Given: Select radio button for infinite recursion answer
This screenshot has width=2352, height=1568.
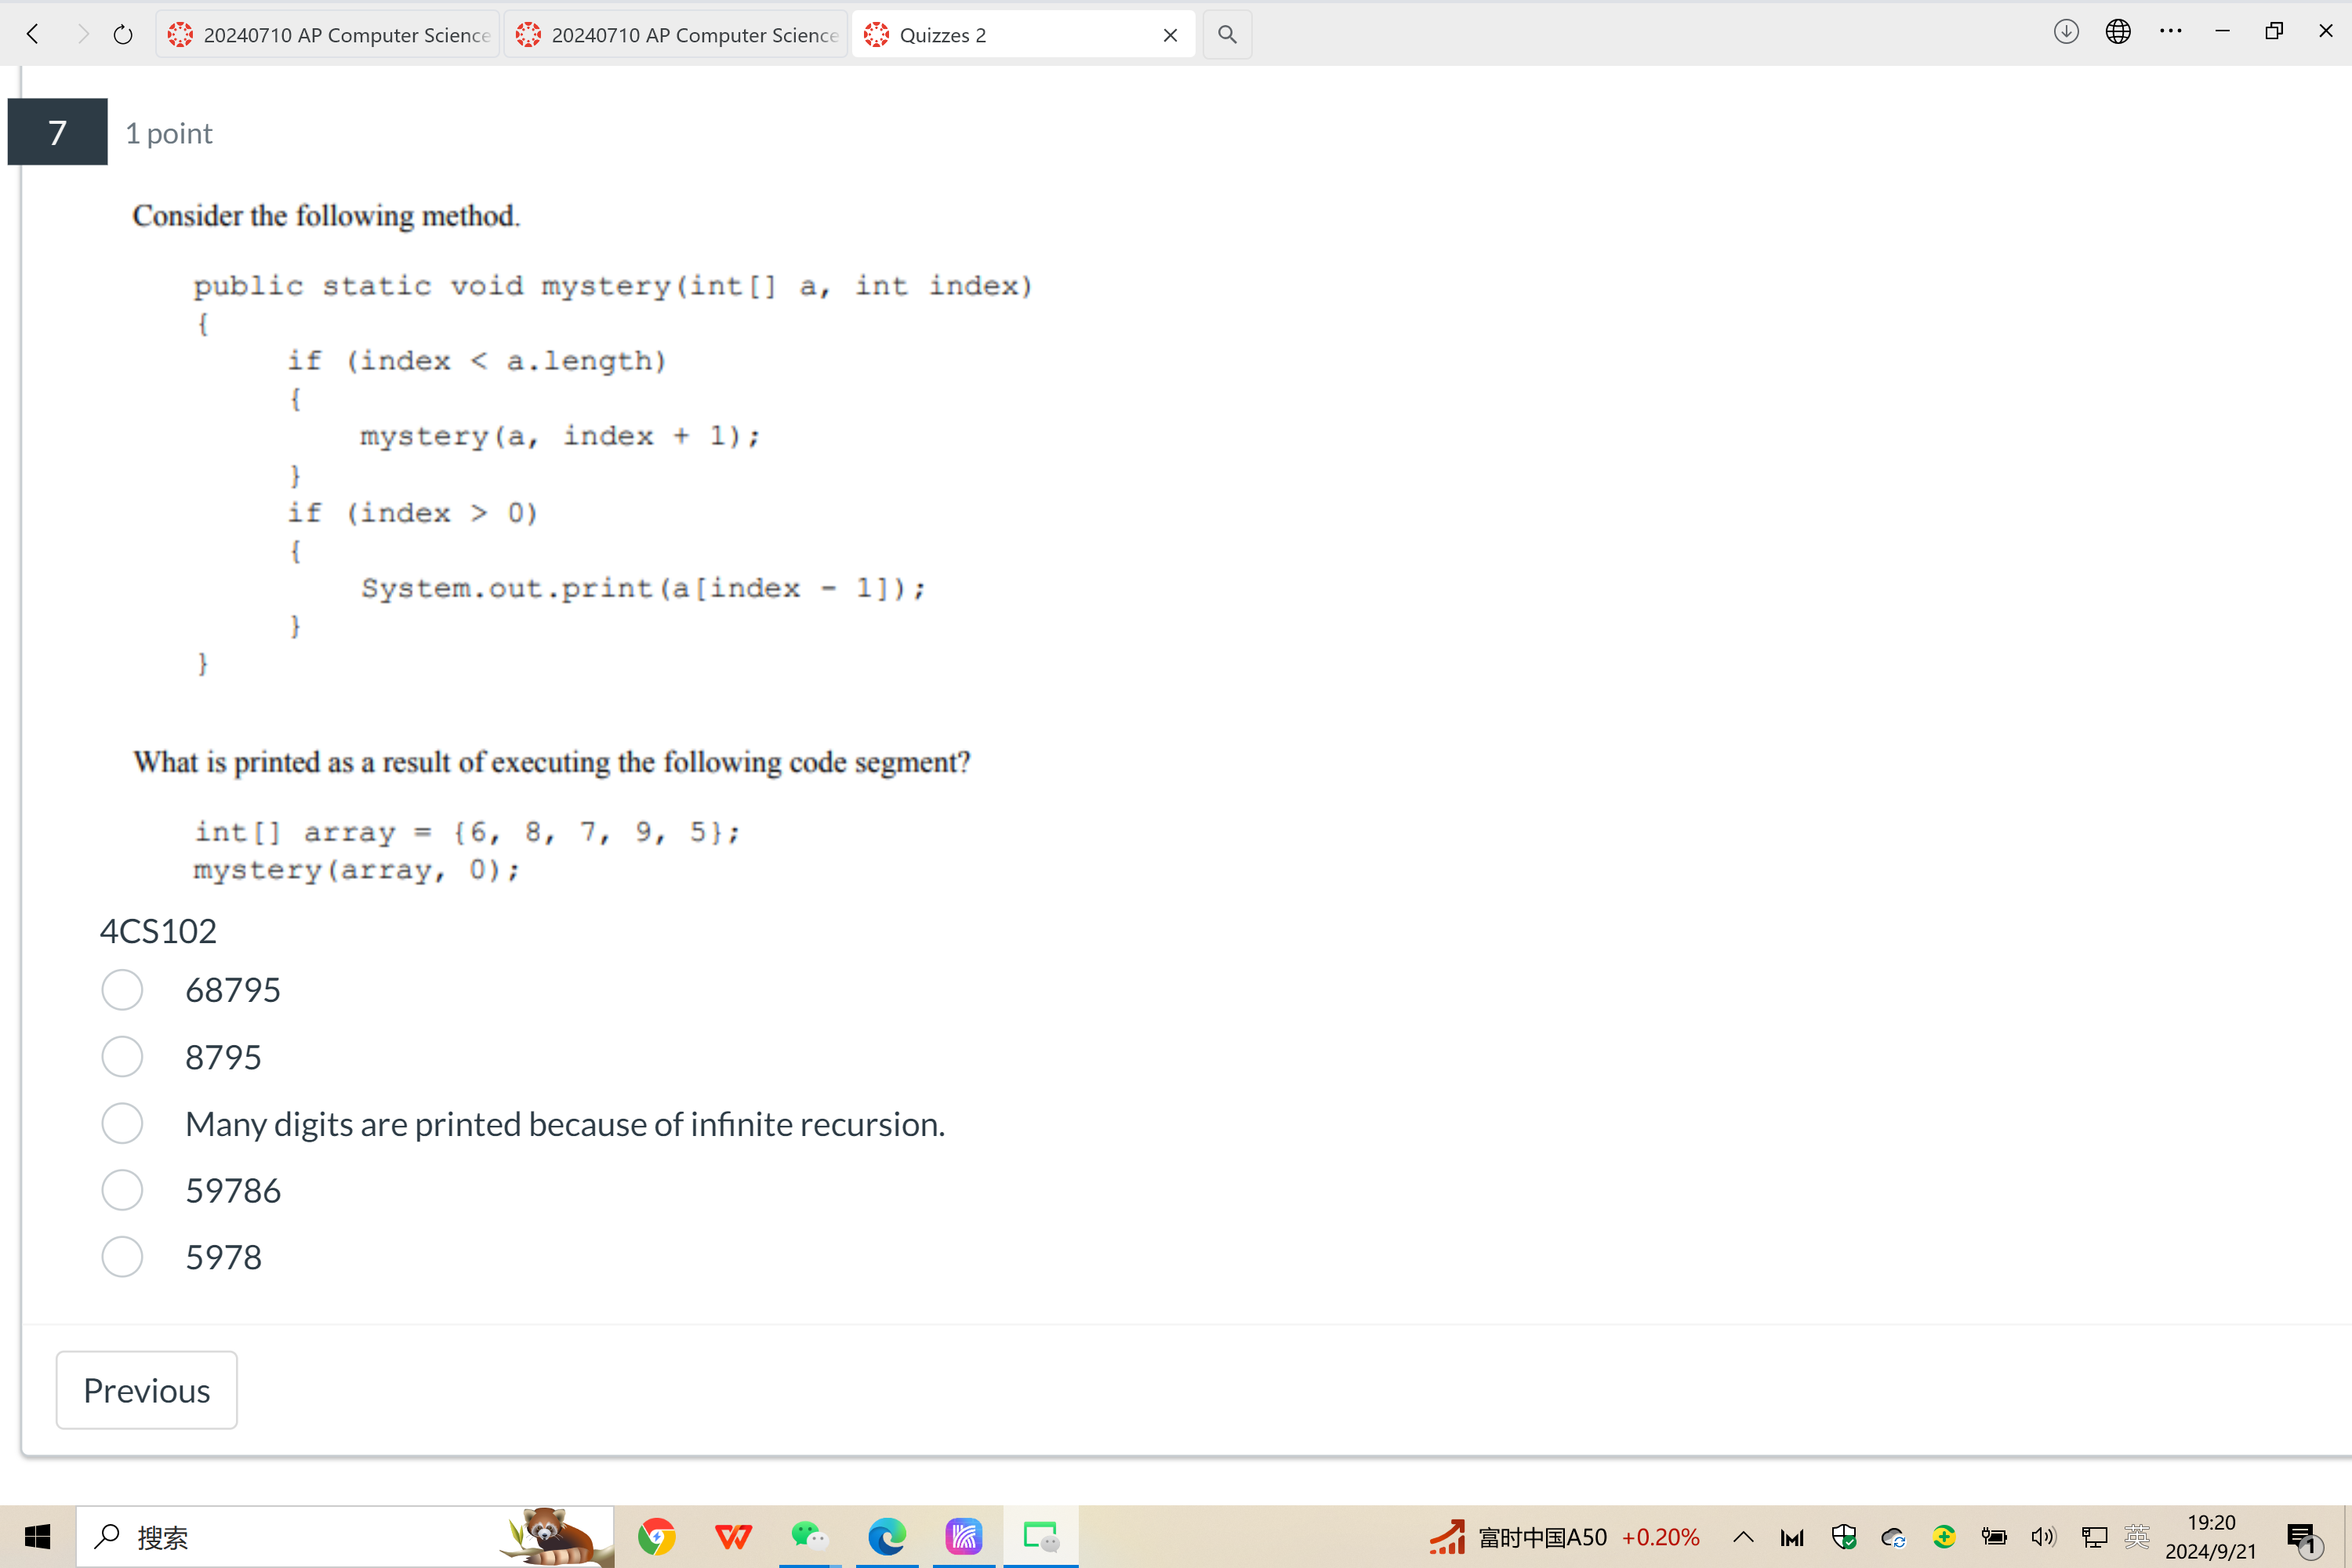Looking at the screenshot, I should tap(122, 1122).
